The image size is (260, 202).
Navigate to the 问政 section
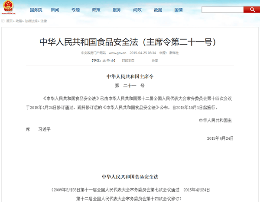137,10
